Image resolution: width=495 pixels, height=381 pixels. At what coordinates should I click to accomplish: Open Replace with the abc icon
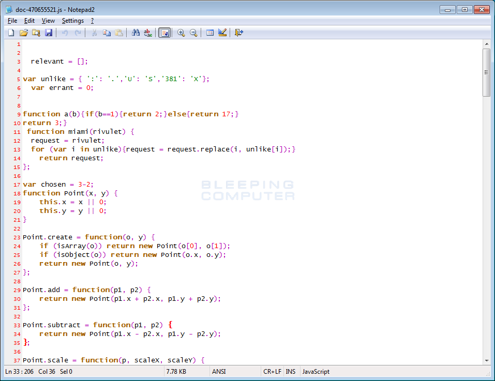(x=148, y=33)
